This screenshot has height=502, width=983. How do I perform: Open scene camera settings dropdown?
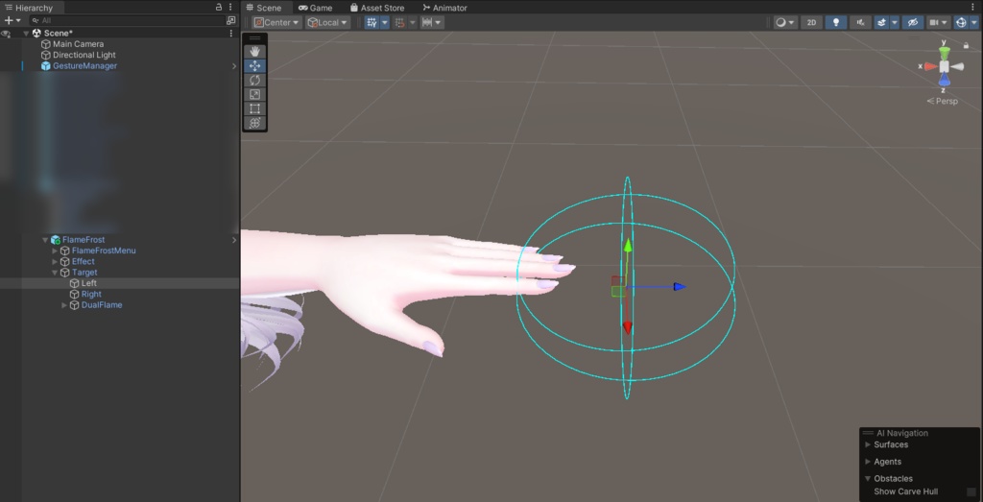(x=938, y=23)
